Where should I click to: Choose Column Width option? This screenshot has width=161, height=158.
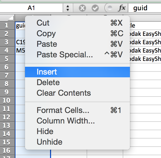coord(77,121)
